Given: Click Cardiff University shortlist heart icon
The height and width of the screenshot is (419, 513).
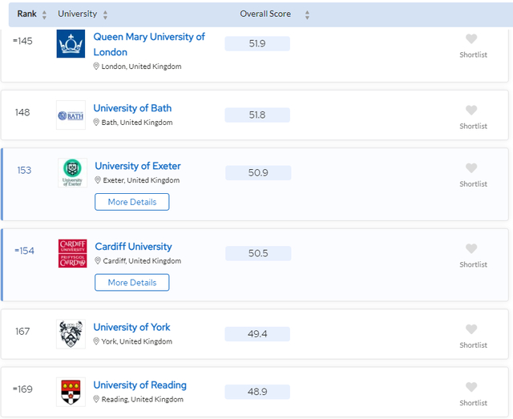Looking at the screenshot, I should (x=471, y=248).
